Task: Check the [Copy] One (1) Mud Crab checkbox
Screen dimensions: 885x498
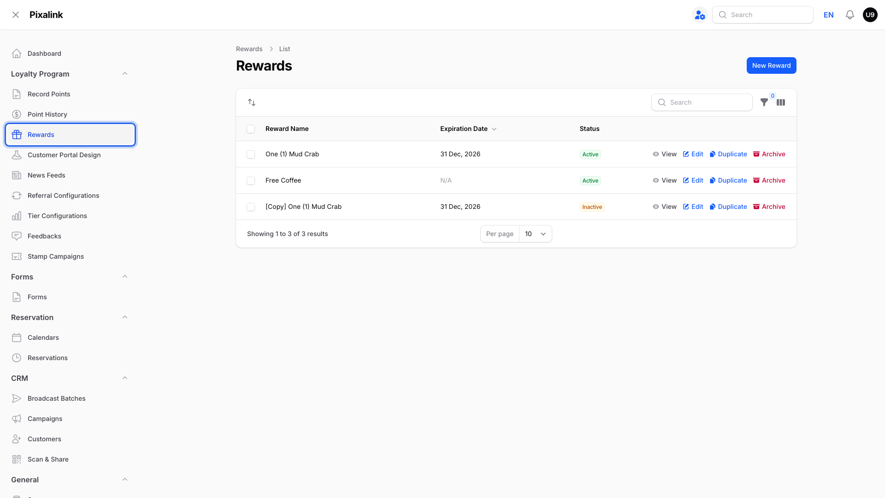Action: [251, 207]
